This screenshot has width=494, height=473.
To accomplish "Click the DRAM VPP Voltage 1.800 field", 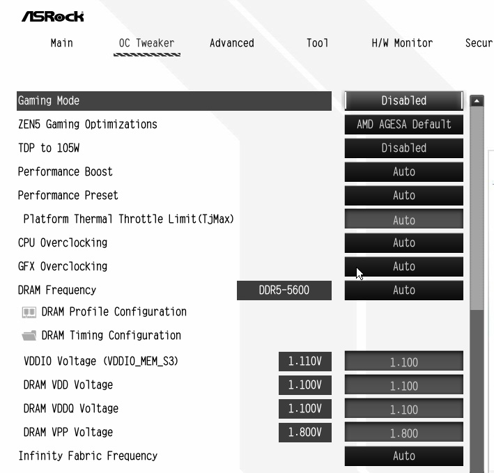I will click(x=404, y=433).
